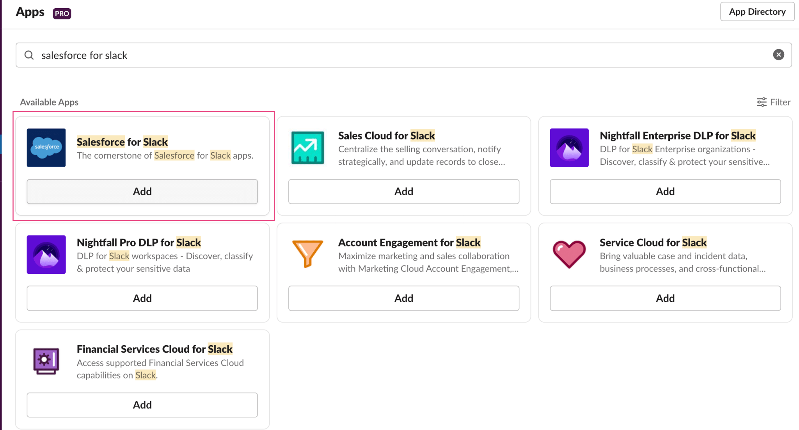The height and width of the screenshot is (430, 799).
Task: Click the search magnifying glass icon
Action: point(29,55)
